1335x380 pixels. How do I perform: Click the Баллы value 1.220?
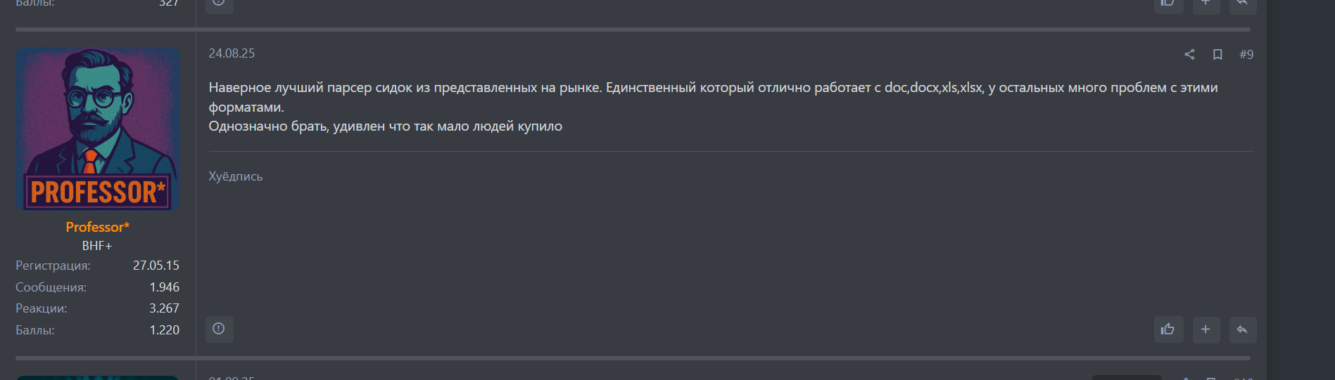164,330
